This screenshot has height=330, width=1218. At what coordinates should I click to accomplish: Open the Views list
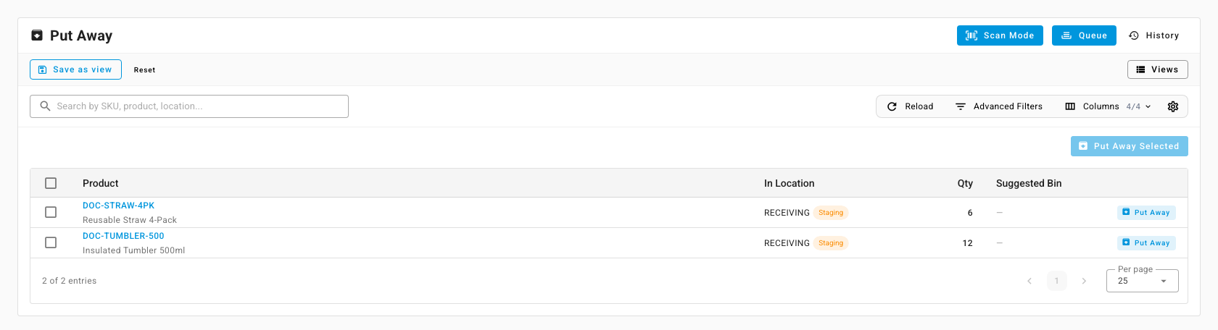coord(1157,69)
